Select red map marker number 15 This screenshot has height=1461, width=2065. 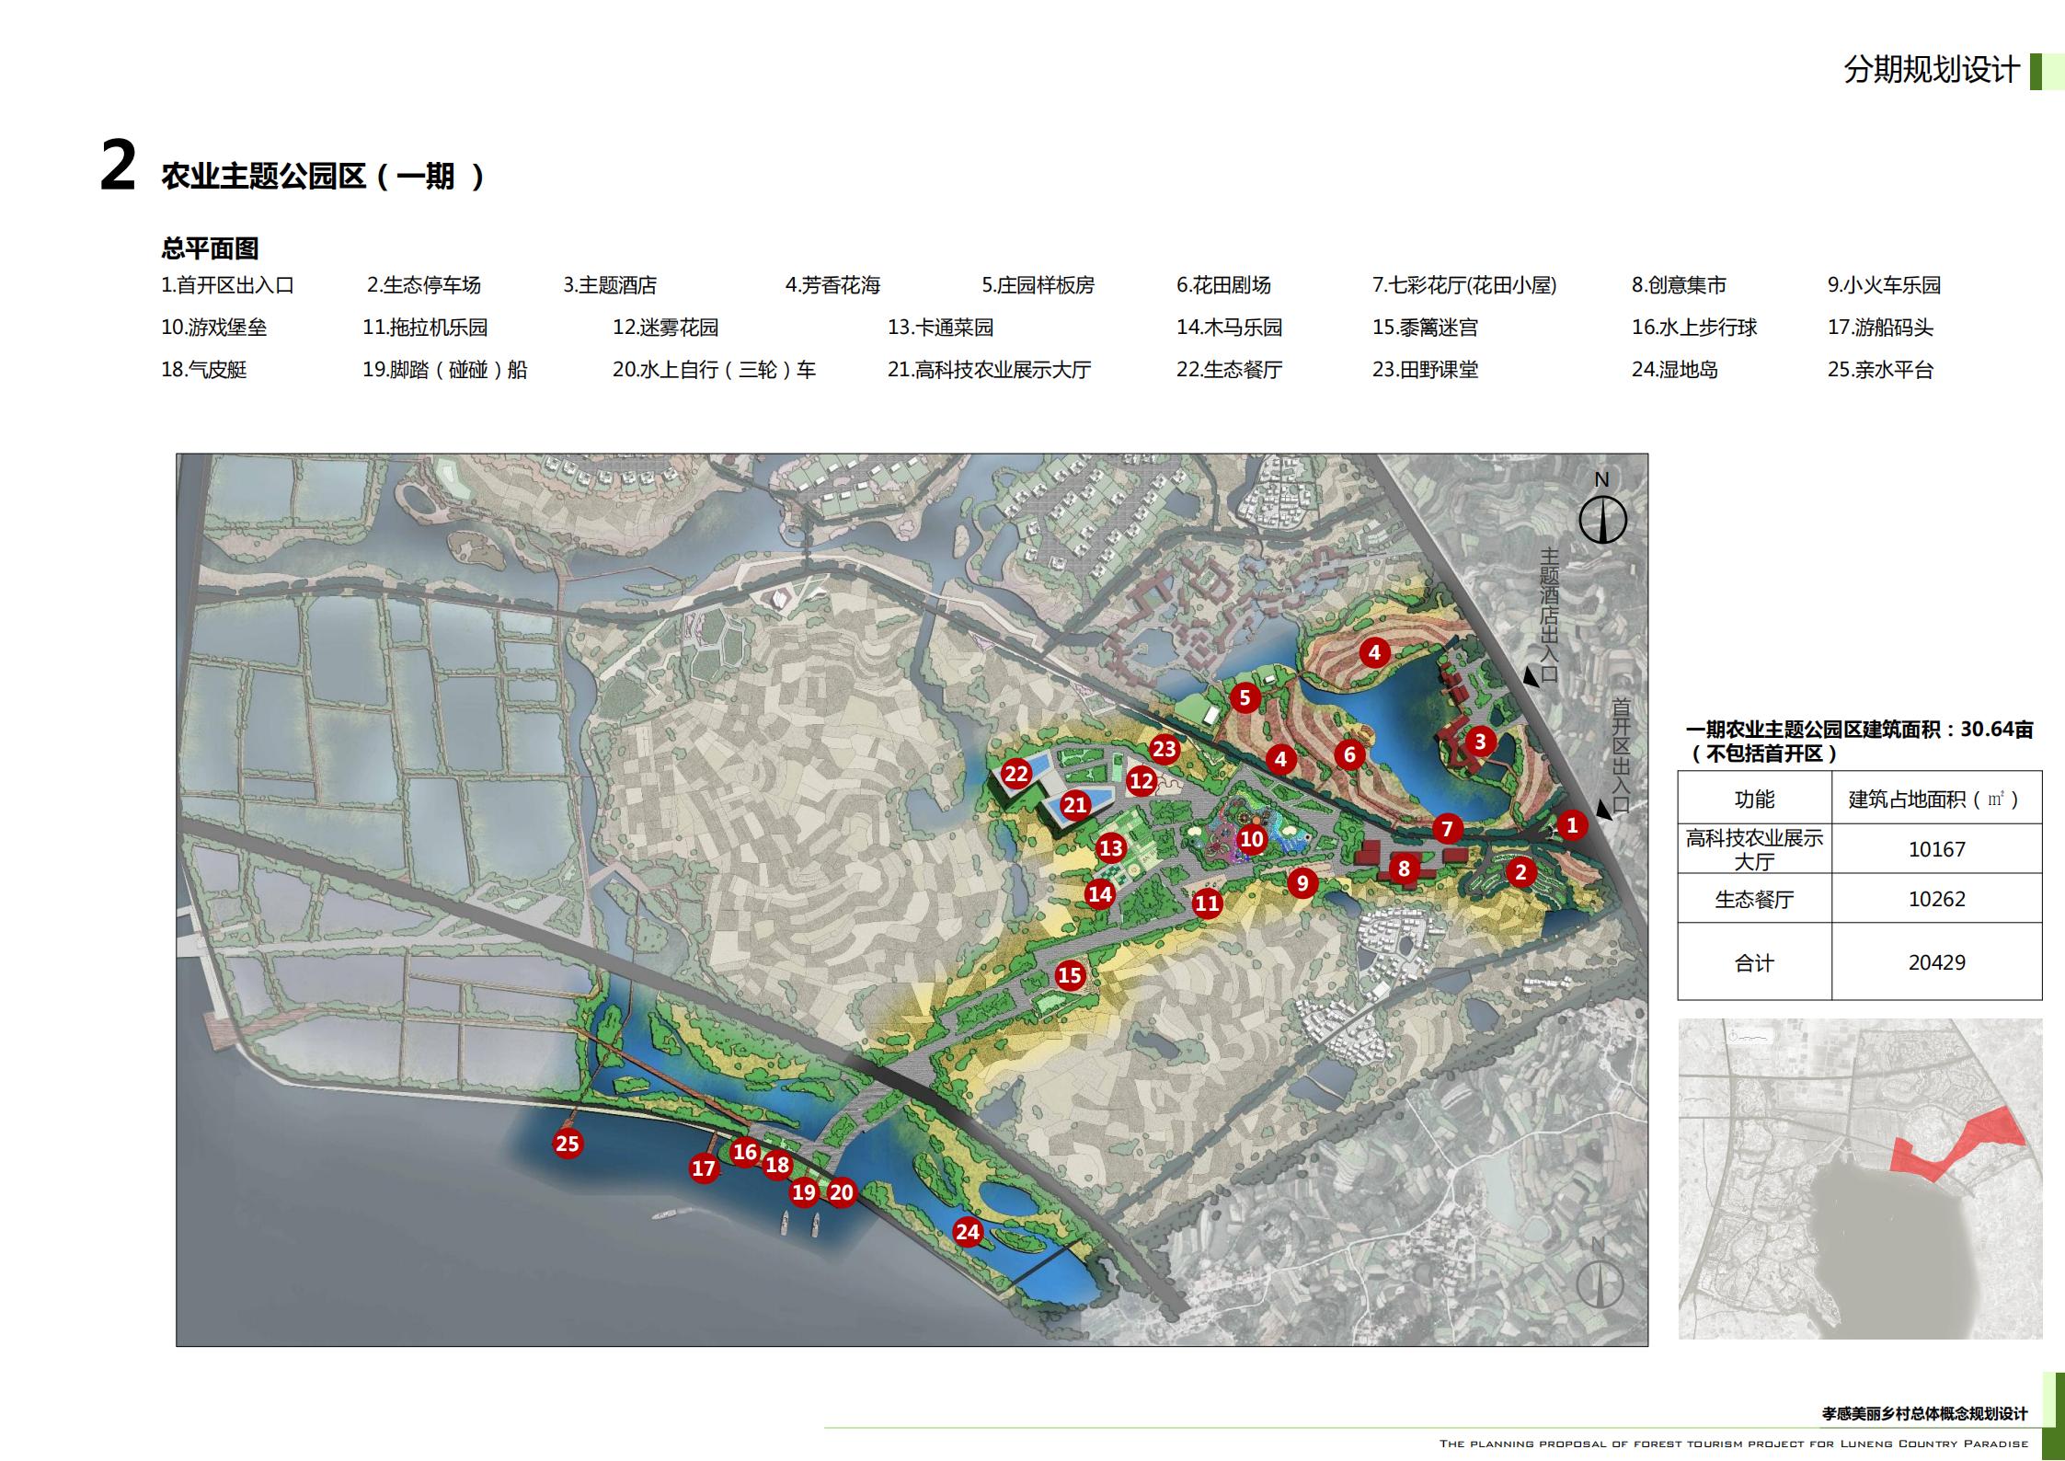[1069, 975]
